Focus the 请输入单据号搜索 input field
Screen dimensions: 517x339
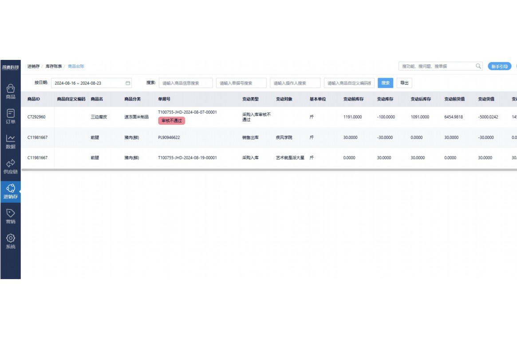(241, 83)
